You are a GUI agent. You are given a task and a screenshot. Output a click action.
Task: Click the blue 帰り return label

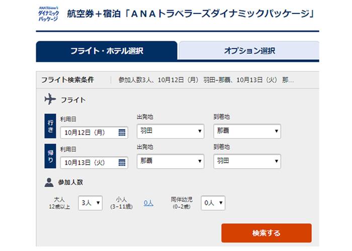[x=50, y=157]
